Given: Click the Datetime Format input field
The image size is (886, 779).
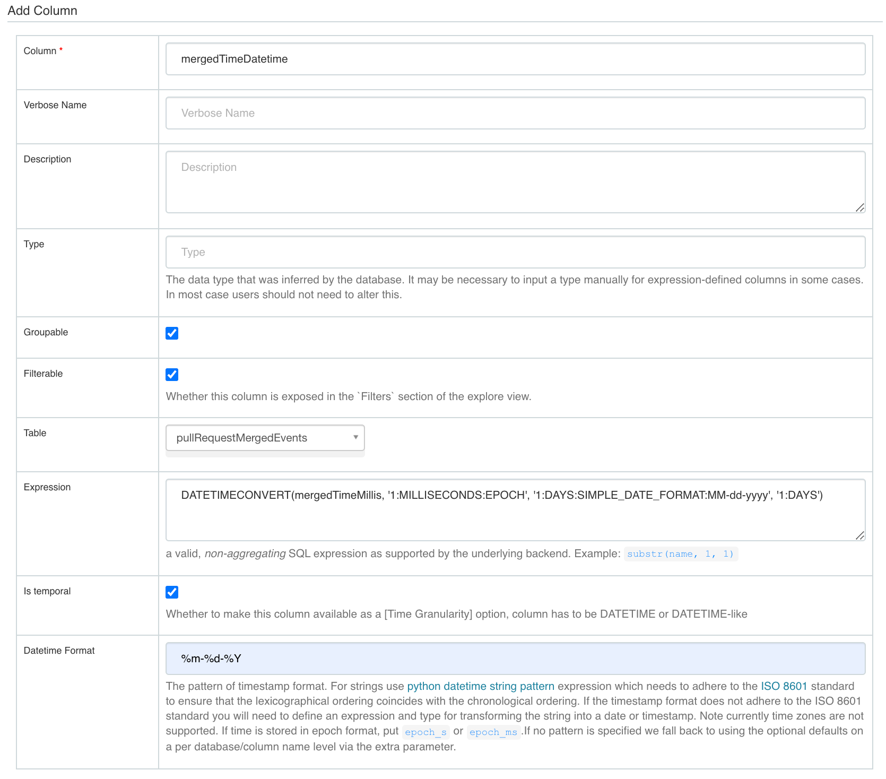Looking at the screenshot, I should pyautogui.click(x=515, y=659).
